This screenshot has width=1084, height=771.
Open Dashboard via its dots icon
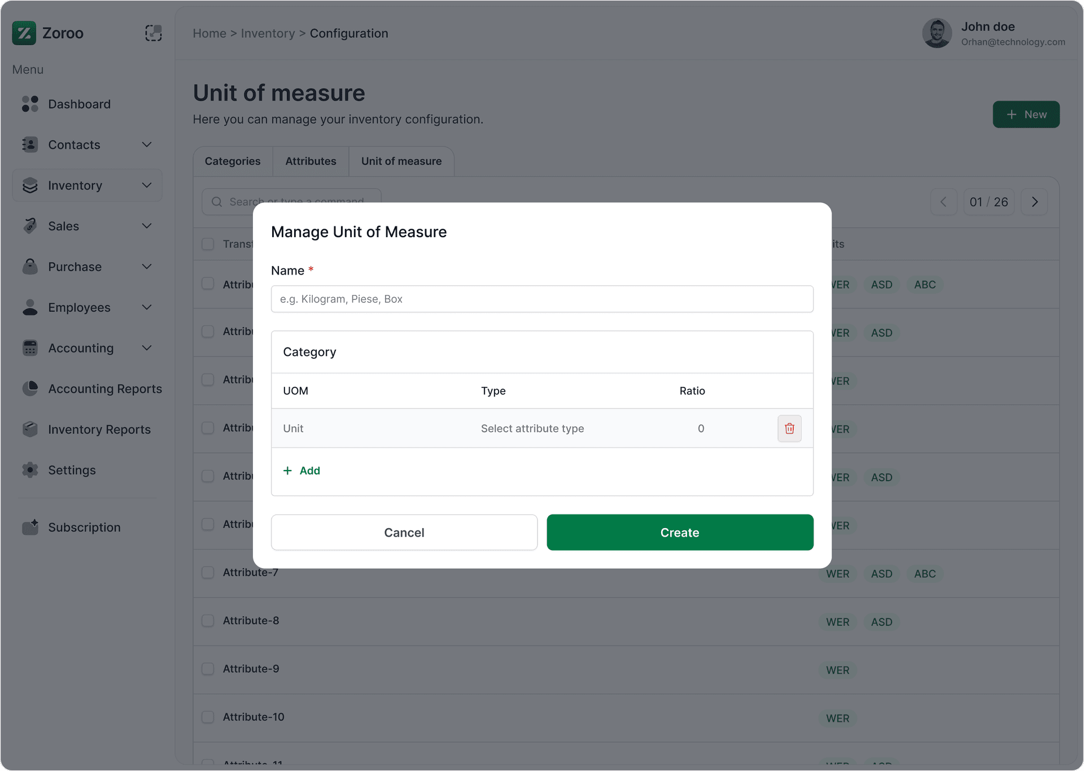(x=30, y=104)
